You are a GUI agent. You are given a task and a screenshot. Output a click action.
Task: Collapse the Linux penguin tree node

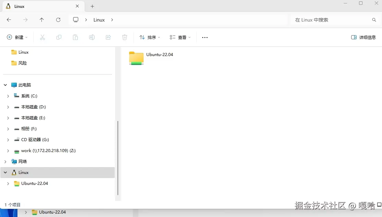pyautogui.click(x=5, y=173)
